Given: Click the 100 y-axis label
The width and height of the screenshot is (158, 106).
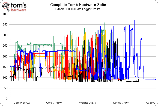Looking at the screenshot, I should [5, 78].
